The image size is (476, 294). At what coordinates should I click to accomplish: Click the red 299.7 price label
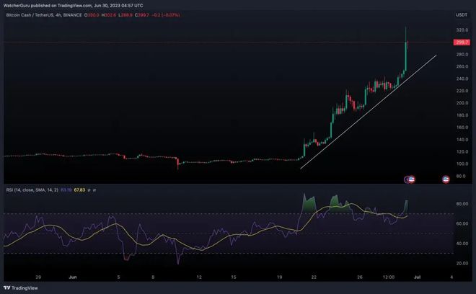point(461,43)
